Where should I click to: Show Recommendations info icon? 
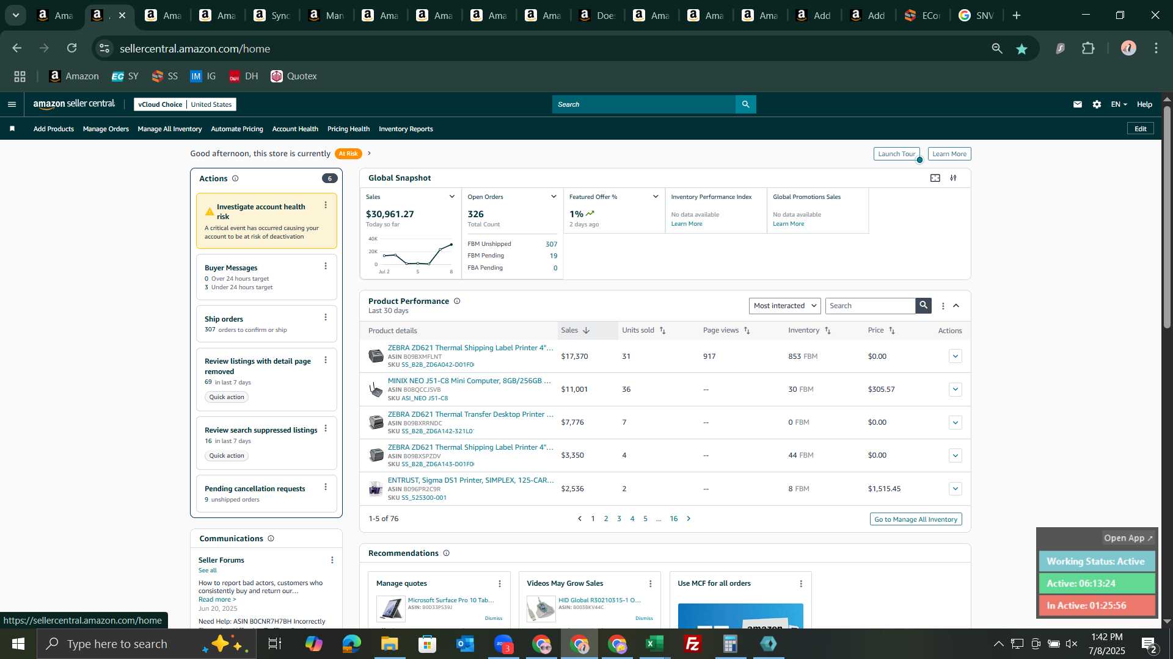click(x=446, y=553)
